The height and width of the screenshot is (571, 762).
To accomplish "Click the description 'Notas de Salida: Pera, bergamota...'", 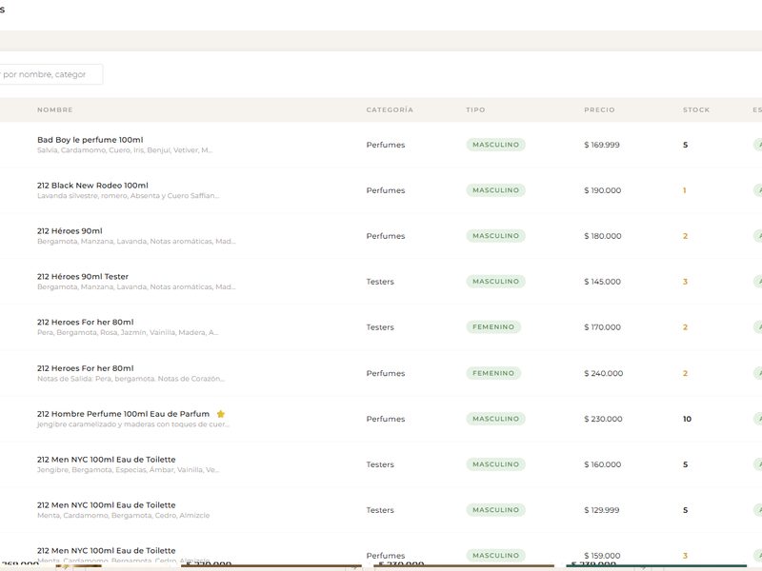I will 130,379.
